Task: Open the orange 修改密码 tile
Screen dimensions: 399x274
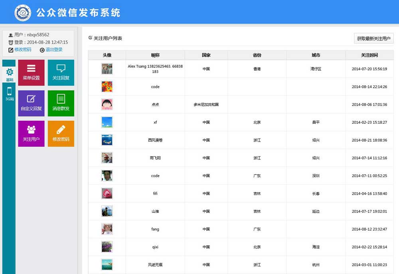Action: click(61, 134)
